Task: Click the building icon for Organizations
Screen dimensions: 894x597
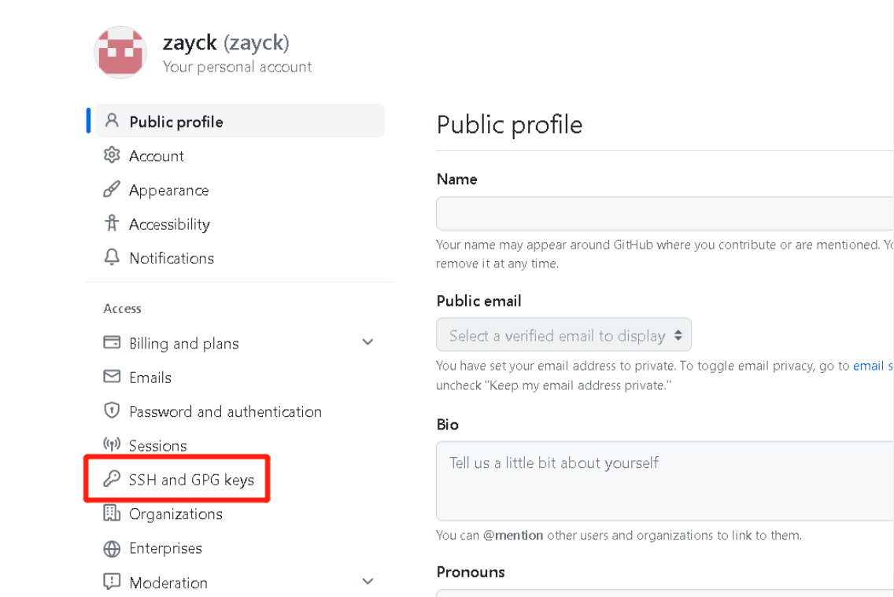Action: [112, 514]
